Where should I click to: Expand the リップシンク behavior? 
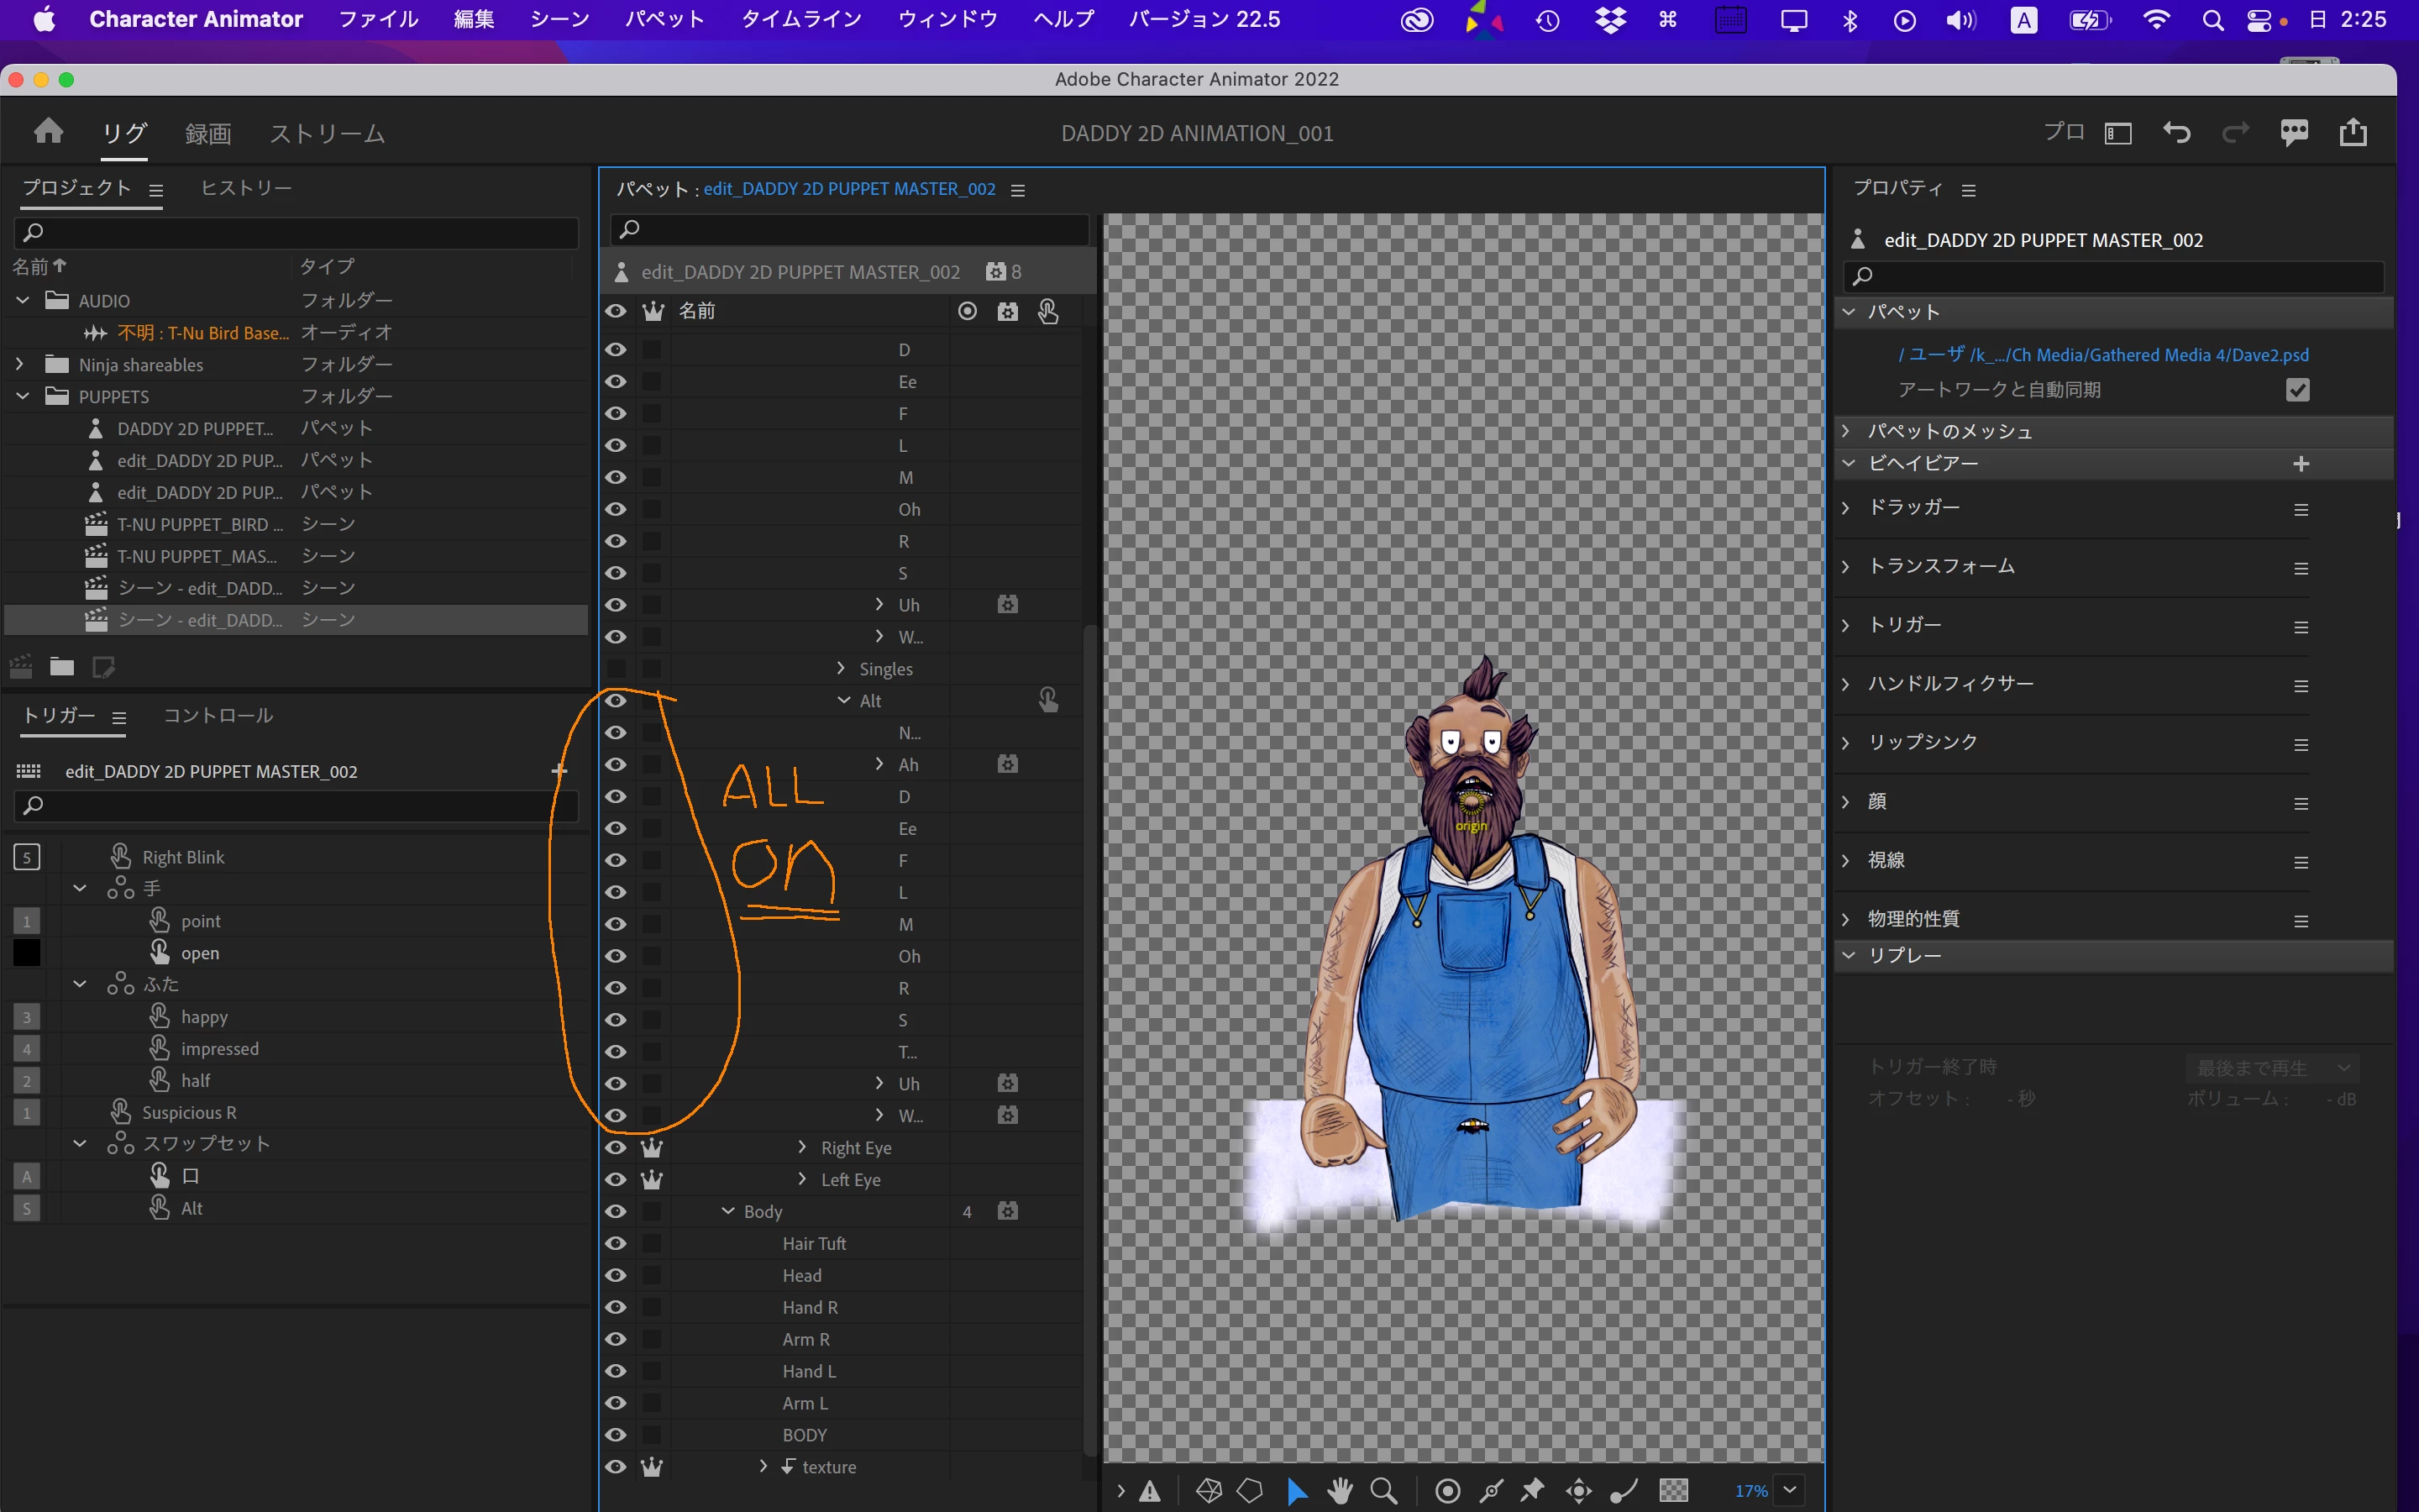pyautogui.click(x=1846, y=742)
